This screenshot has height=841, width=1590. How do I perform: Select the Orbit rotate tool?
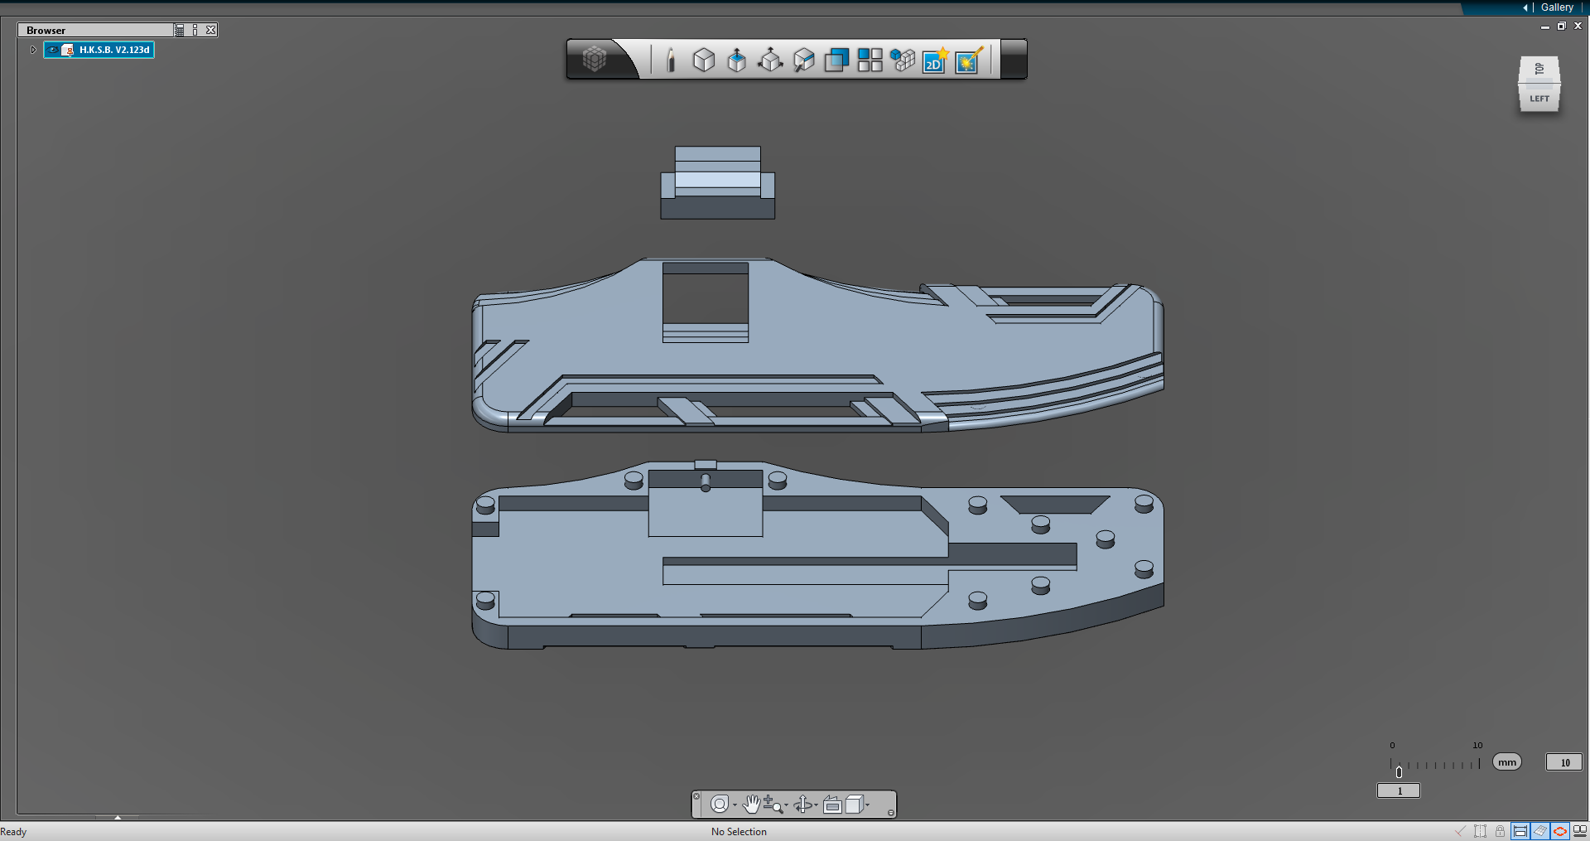[x=802, y=805]
